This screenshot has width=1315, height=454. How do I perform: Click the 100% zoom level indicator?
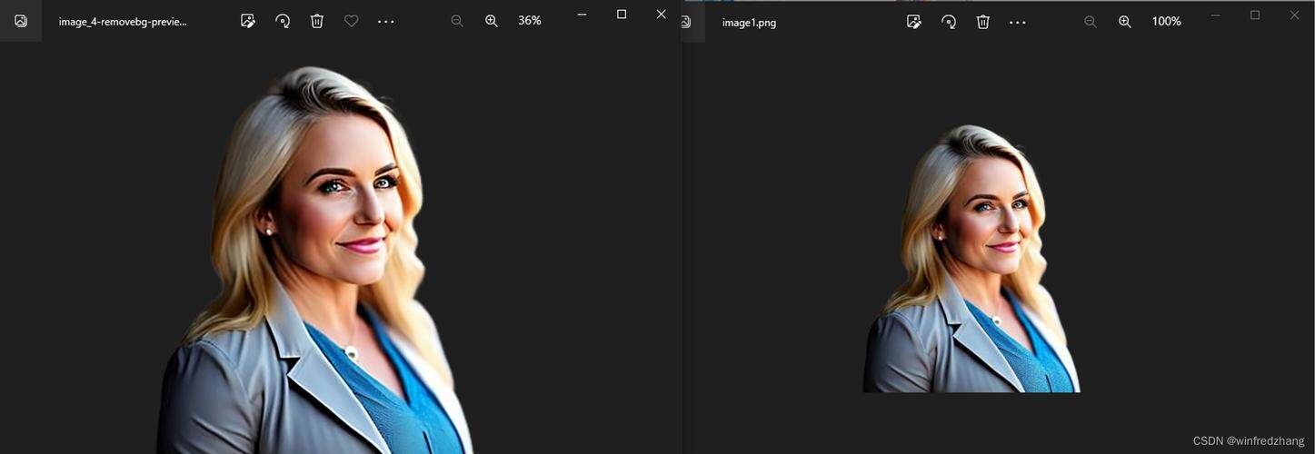(x=1167, y=21)
